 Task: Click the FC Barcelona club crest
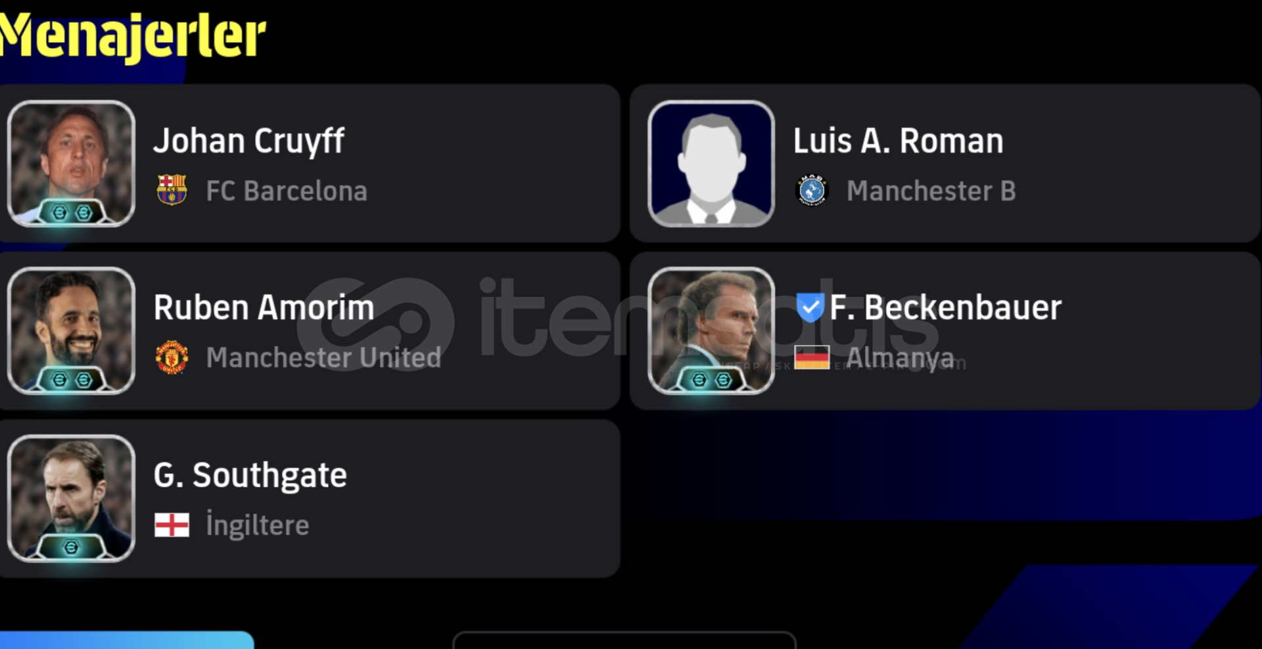172,190
